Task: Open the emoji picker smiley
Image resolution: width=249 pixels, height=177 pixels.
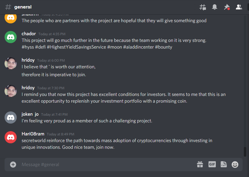Action: [x=235, y=165]
